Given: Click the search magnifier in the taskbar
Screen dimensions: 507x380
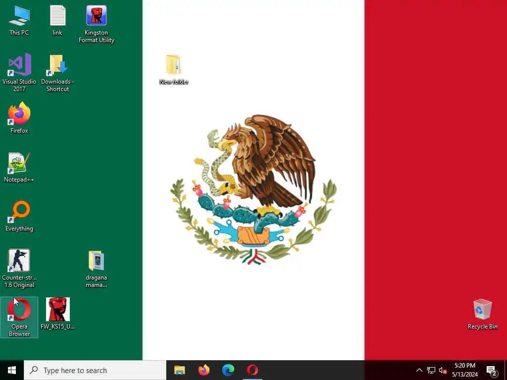Looking at the screenshot, I should (34, 370).
